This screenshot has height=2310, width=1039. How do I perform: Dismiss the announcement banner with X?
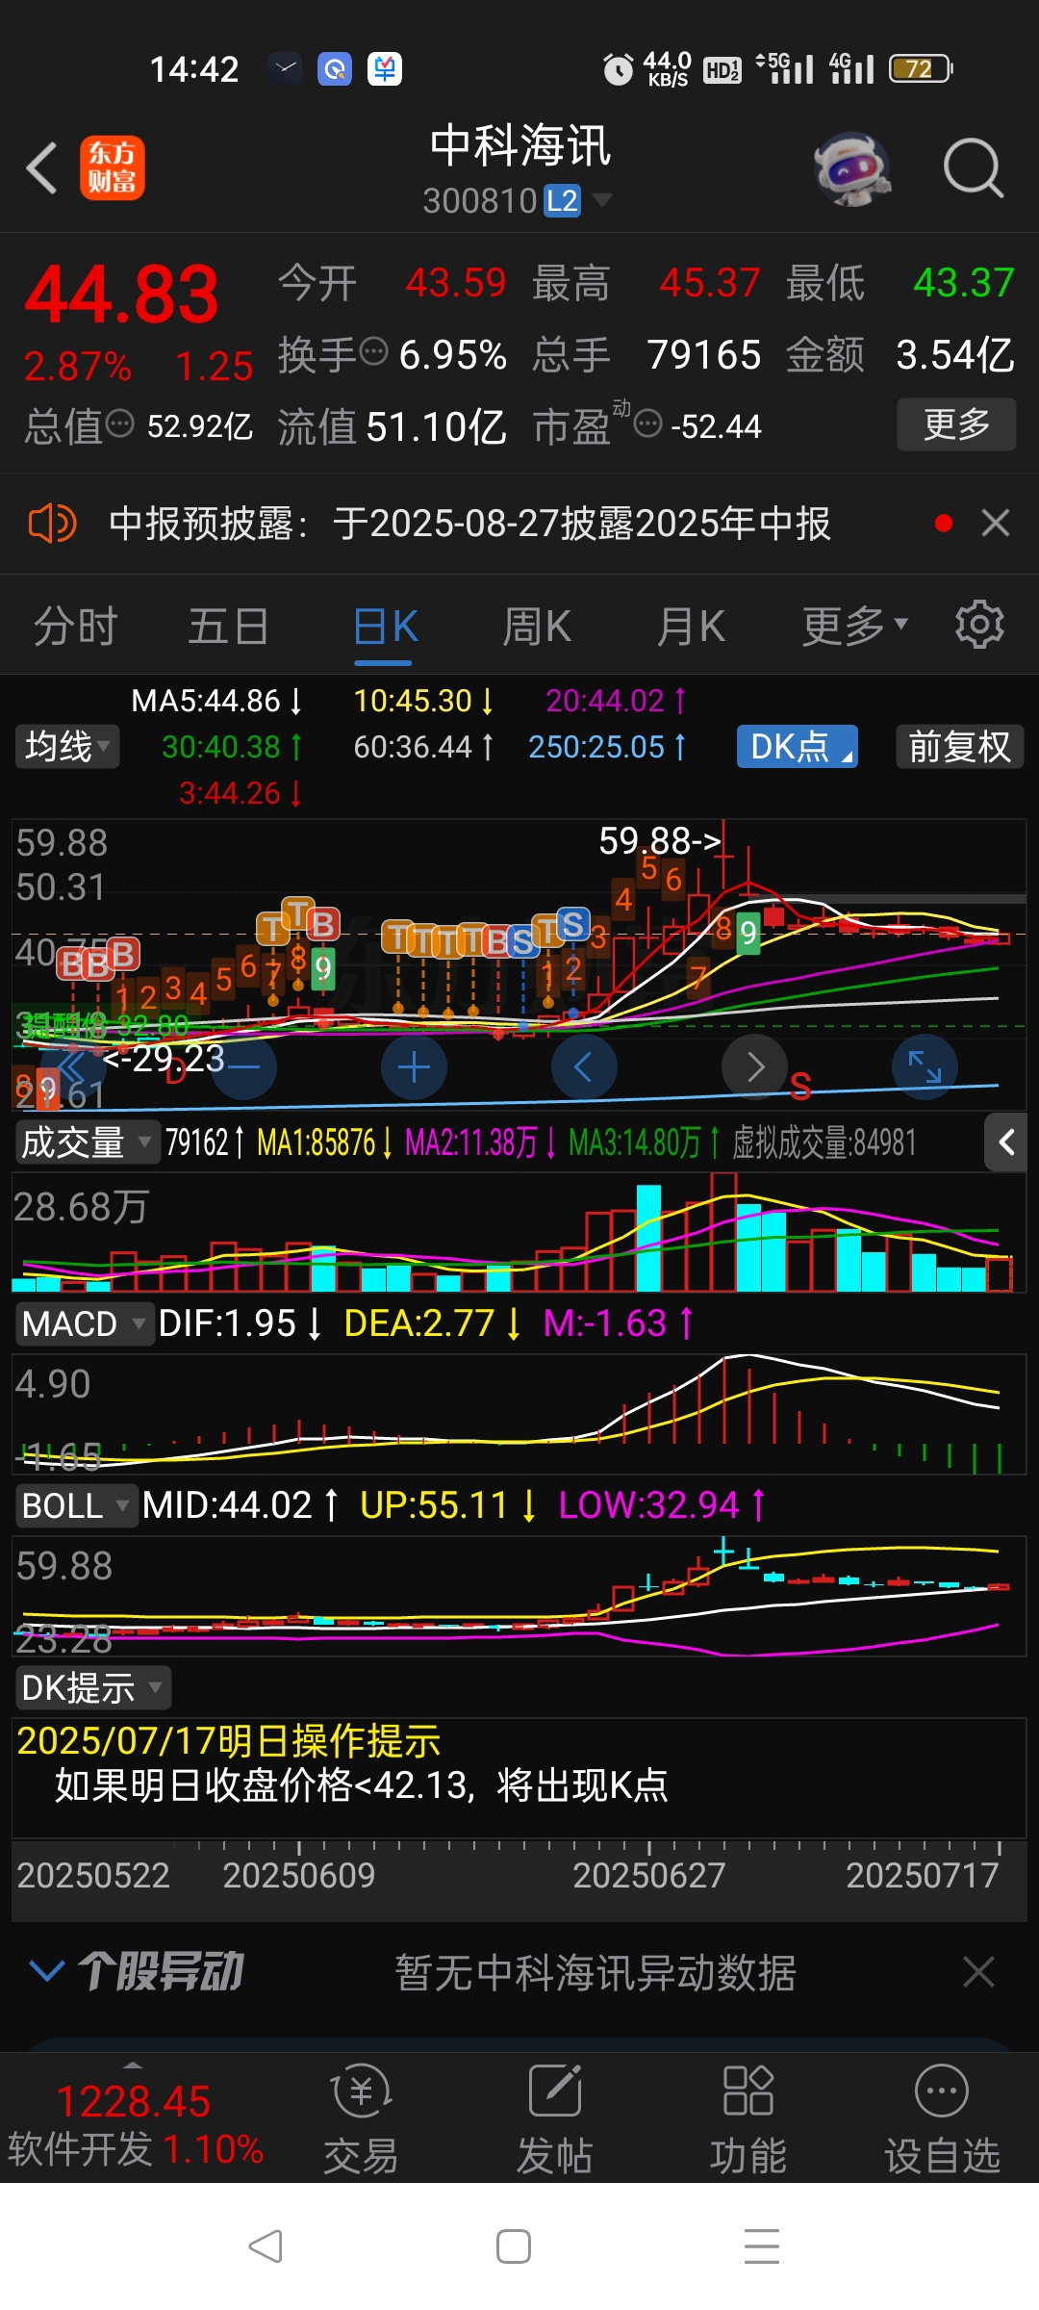pyautogui.click(x=995, y=523)
